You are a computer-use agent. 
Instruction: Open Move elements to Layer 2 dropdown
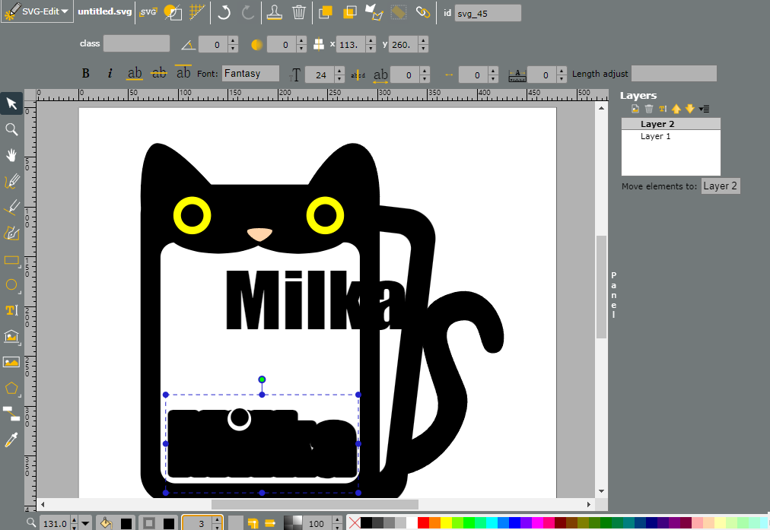[x=720, y=186]
